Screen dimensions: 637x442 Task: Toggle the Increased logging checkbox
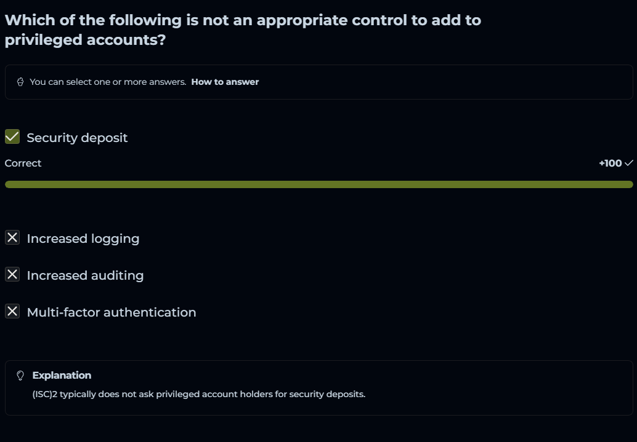tap(12, 238)
